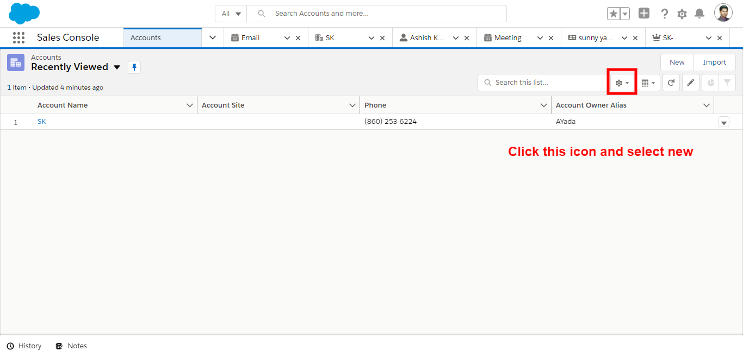Open the Global Actions plus icon
Screen dimensions: 743x357
[x=644, y=14]
